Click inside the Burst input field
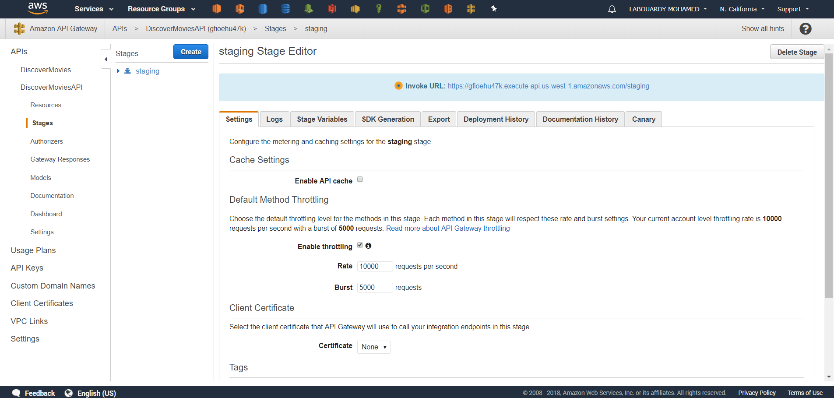Screen dimensions: 834x398 point(375,287)
